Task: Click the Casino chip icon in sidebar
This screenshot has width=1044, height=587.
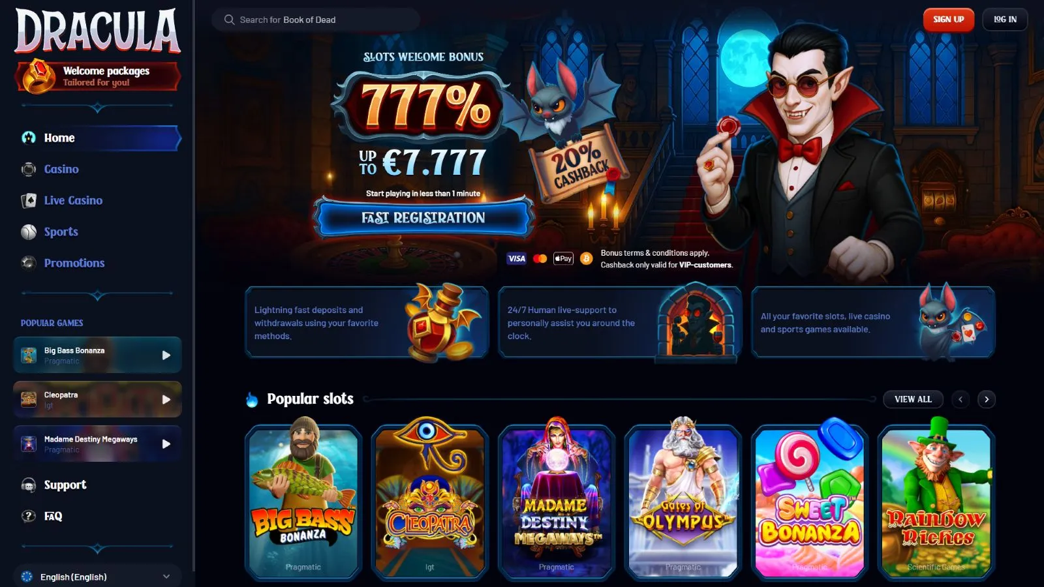Action: click(29, 170)
